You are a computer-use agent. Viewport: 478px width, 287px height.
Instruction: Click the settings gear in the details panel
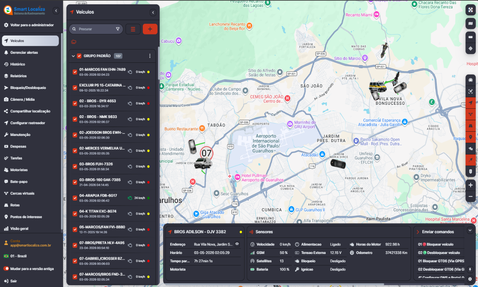(470, 279)
